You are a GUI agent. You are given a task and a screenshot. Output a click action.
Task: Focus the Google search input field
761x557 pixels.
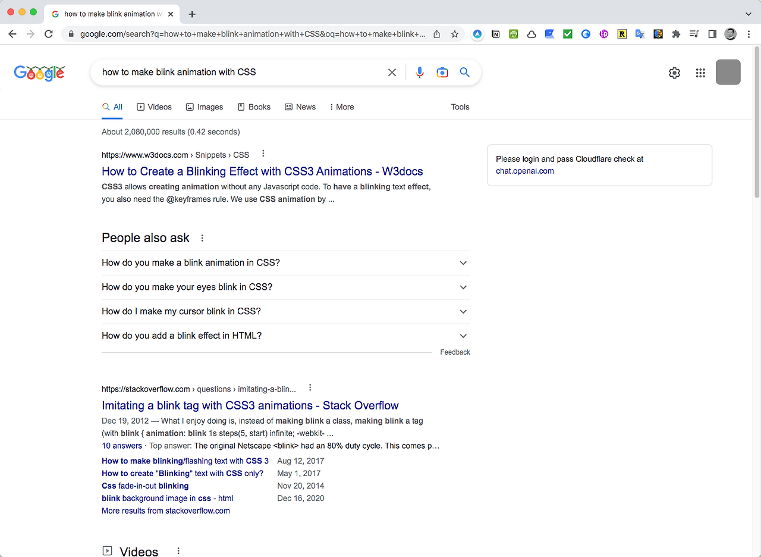coord(241,72)
